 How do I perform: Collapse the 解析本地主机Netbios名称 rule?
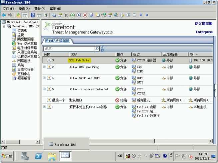[44, 107]
